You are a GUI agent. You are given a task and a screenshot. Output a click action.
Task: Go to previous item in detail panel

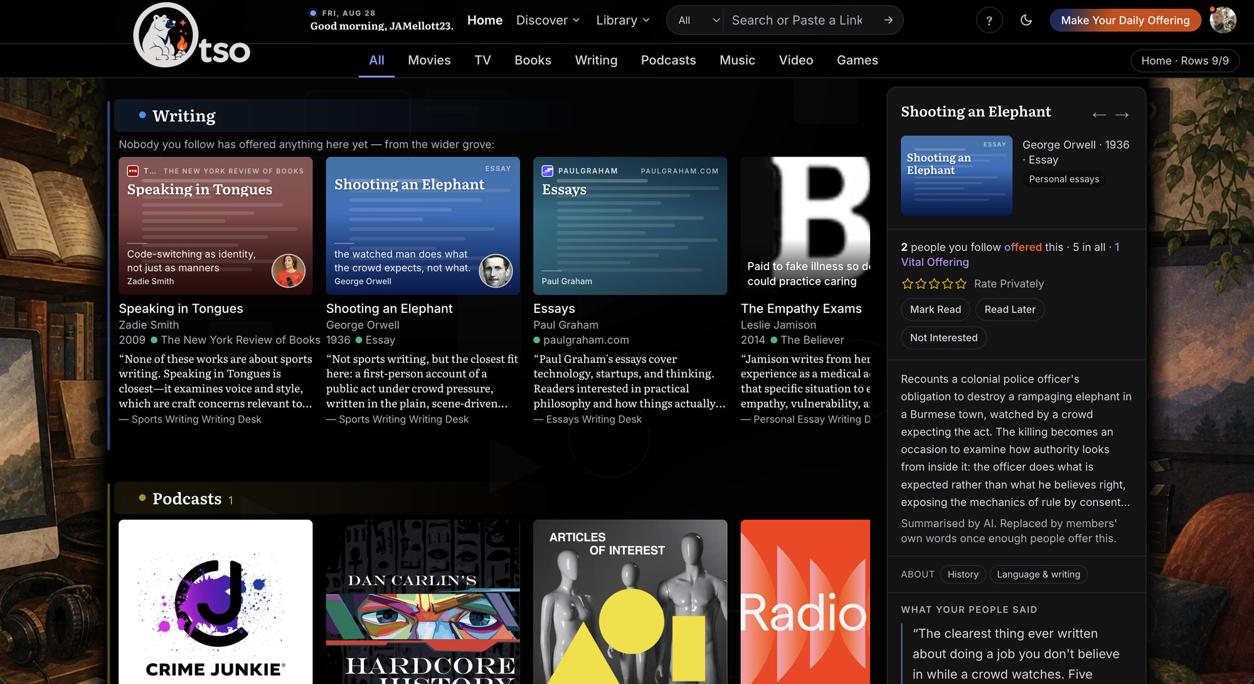(x=1099, y=114)
